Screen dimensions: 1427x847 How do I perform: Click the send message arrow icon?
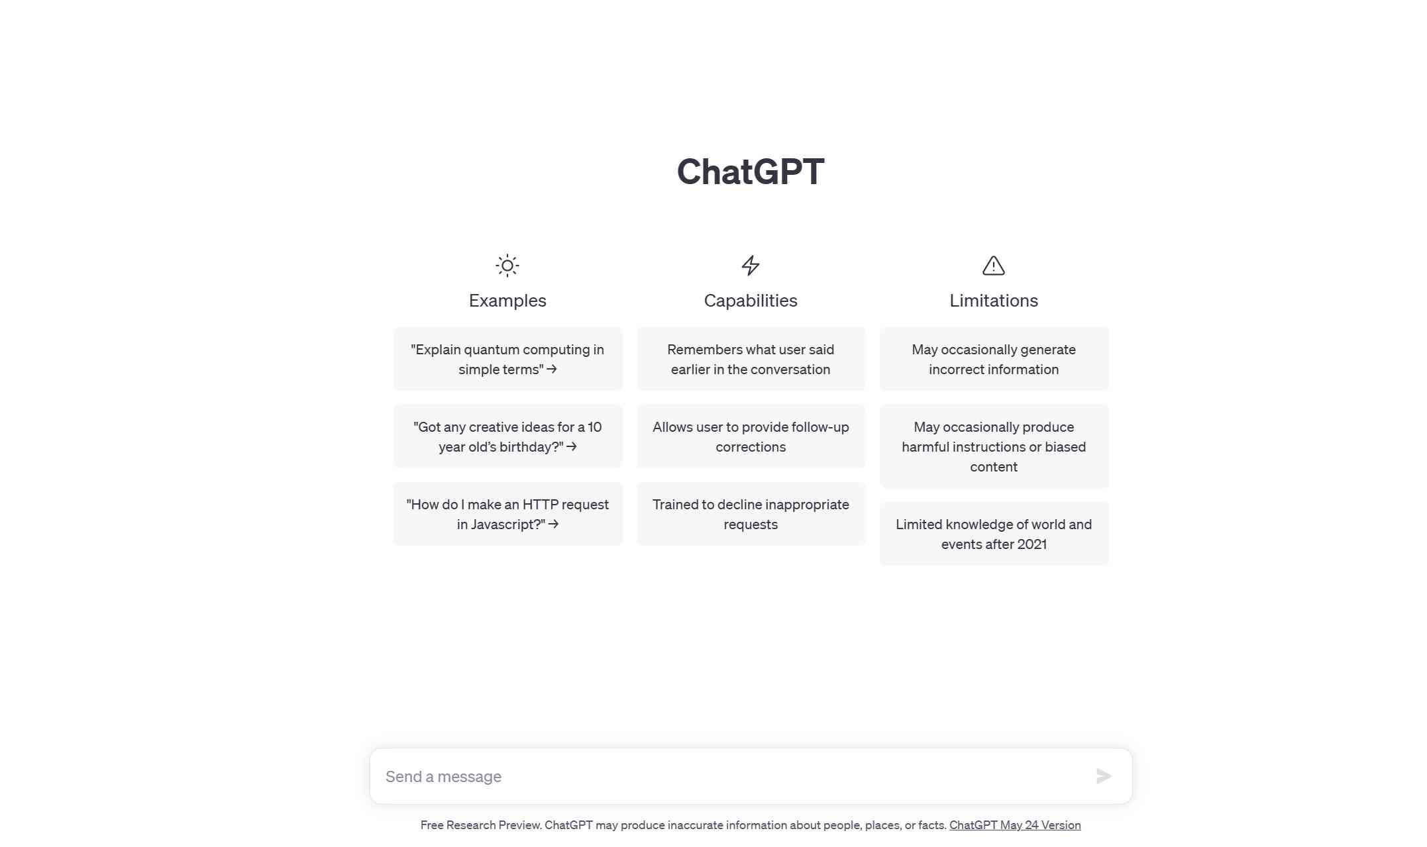click(x=1102, y=776)
